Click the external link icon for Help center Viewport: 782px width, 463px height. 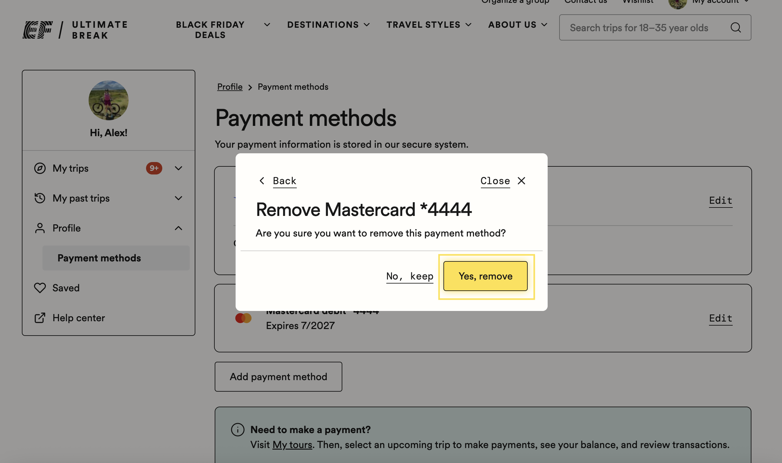40,318
